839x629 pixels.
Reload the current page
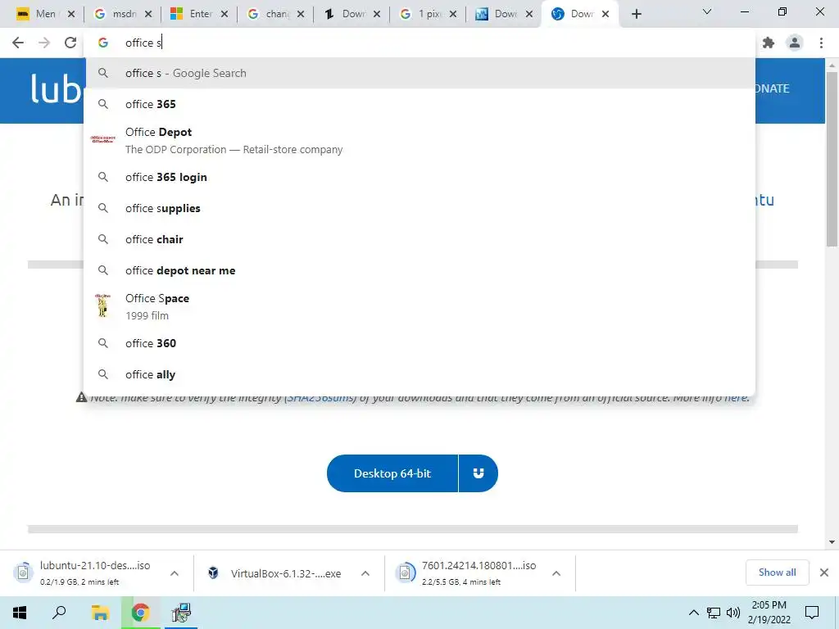70,43
